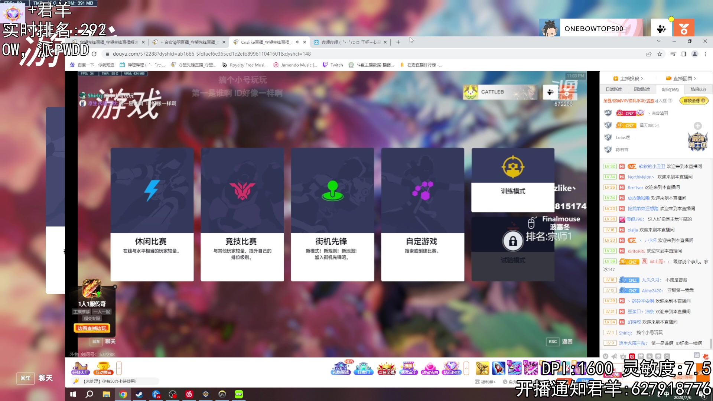Close the 1人1服传奇 ad popup

[x=115, y=287]
